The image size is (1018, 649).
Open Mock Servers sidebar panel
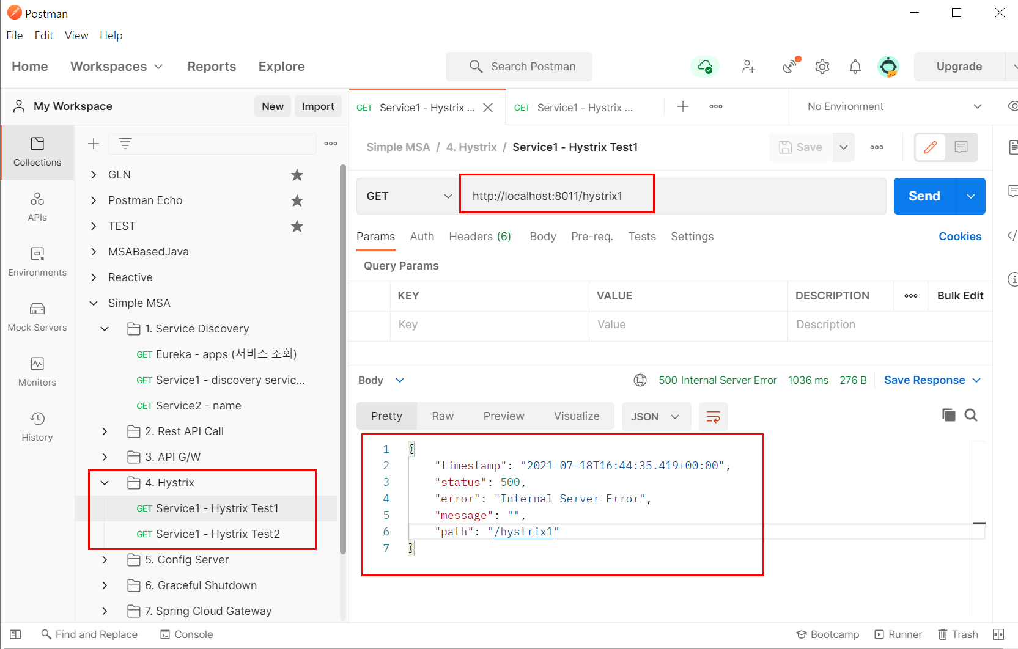click(37, 317)
